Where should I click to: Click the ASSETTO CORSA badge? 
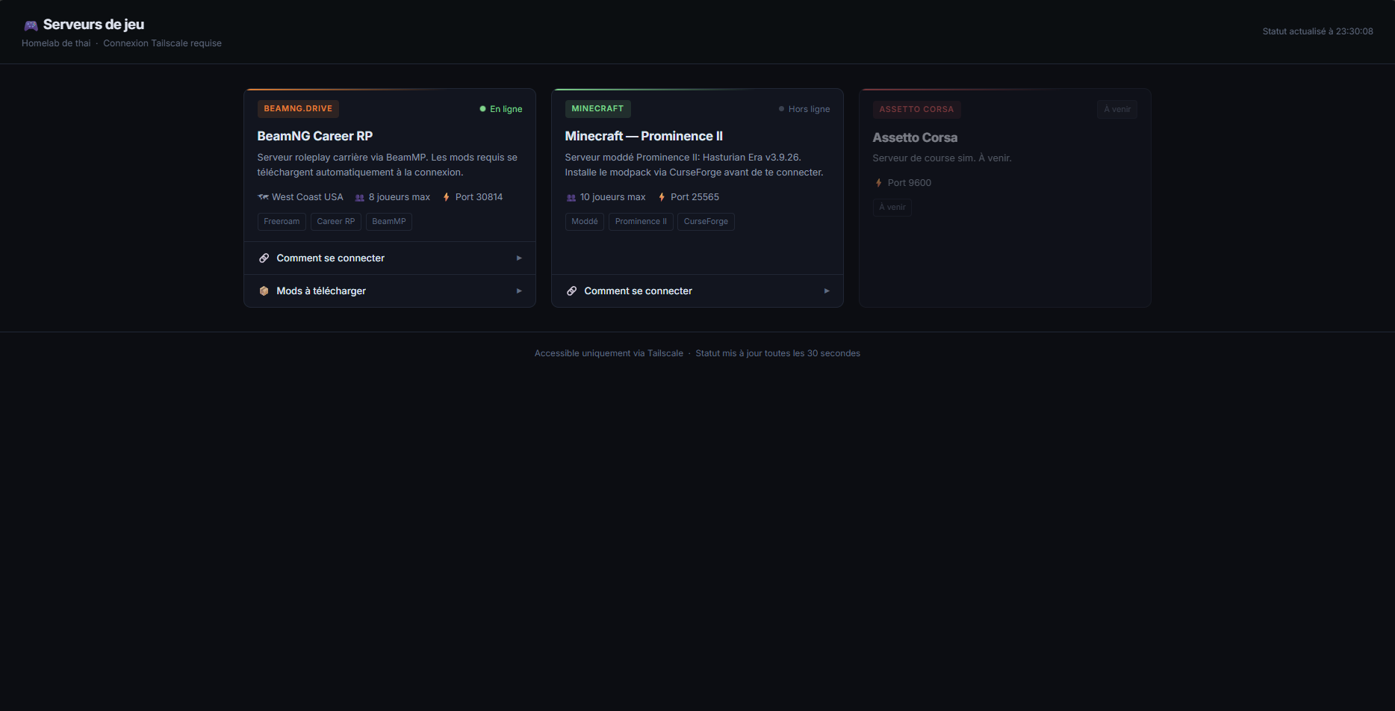(x=916, y=110)
